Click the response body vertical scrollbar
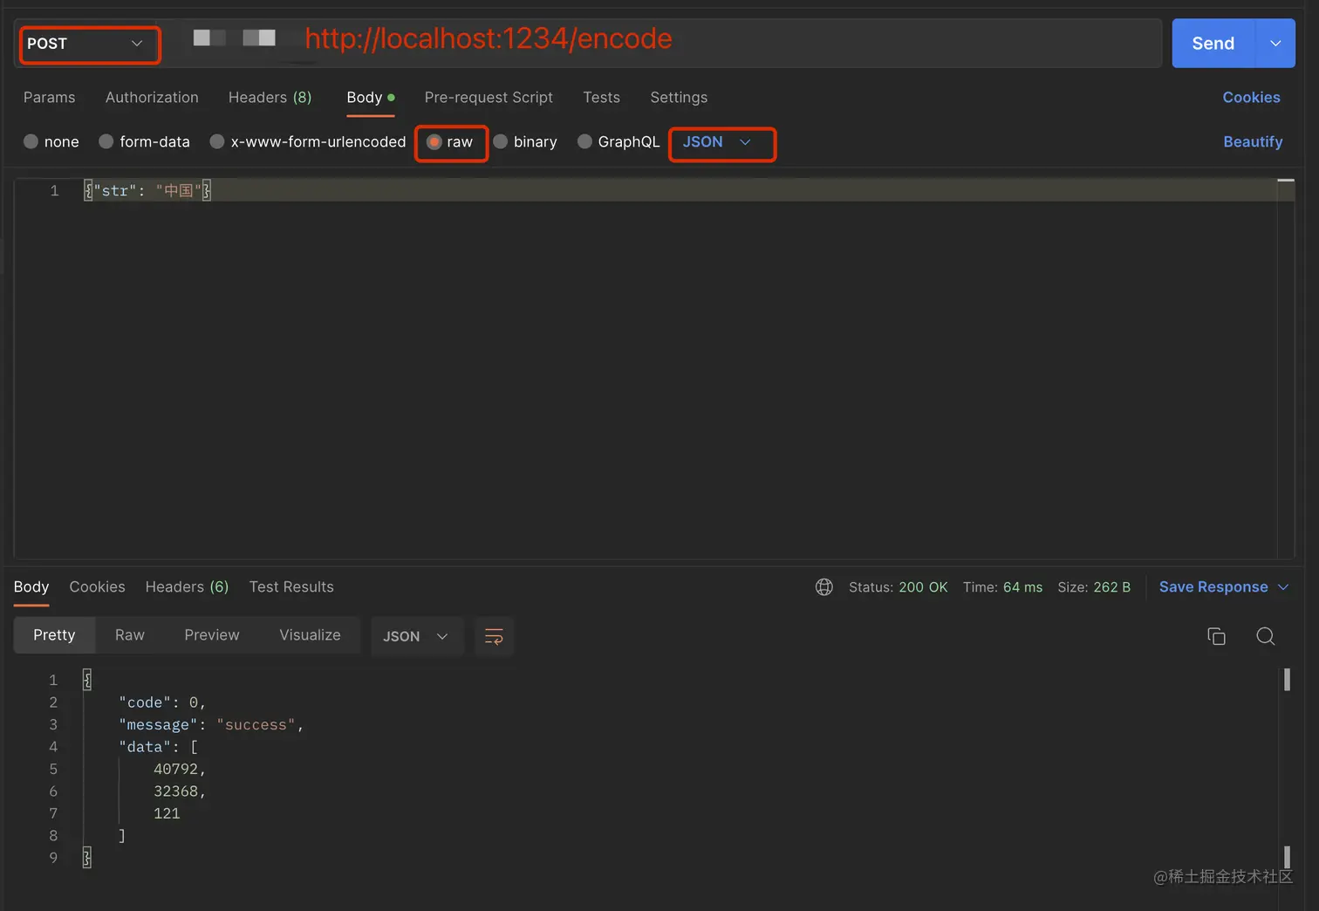This screenshot has width=1319, height=911. click(1287, 768)
